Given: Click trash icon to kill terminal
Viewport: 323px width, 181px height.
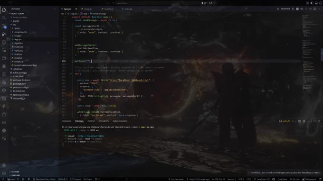Looking at the screenshot, I should tap(304, 121).
